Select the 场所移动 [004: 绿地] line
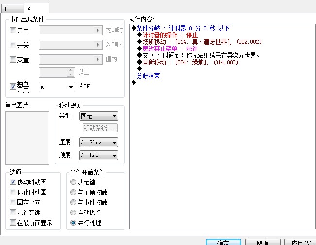Viewport: 316px width, 245px height. coord(187,62)
